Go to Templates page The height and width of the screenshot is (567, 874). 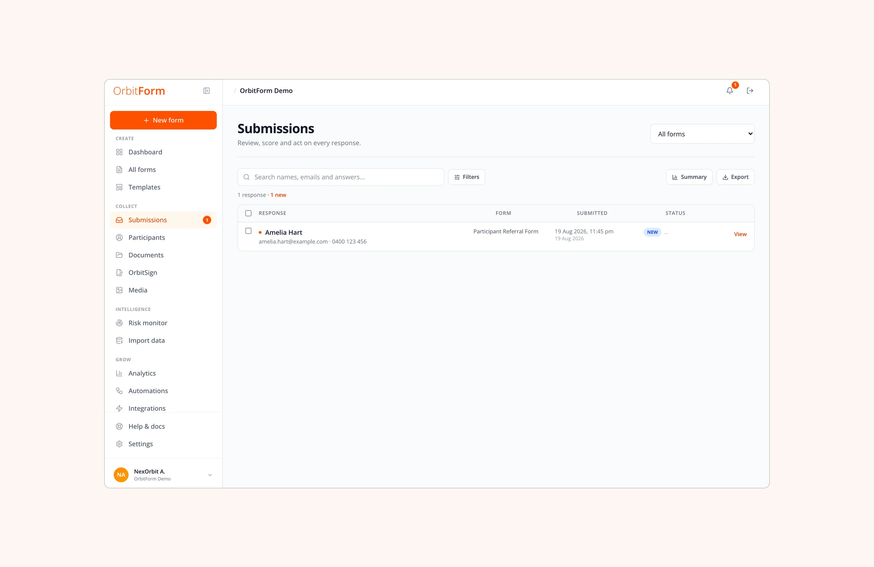164,187
